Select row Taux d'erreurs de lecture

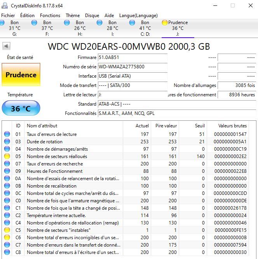125,134
